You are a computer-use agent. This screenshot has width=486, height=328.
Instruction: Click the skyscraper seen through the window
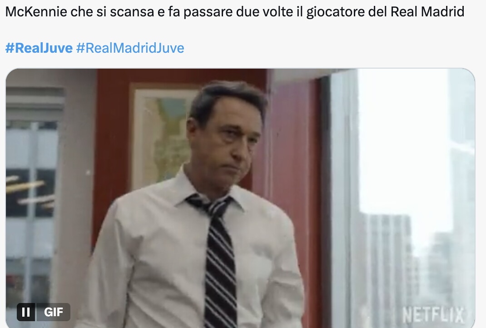point(387,263)
